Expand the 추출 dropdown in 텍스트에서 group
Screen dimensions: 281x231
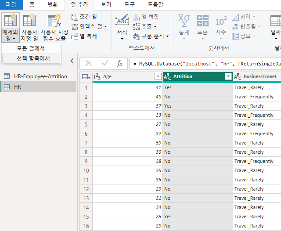pyautogui.click(x=155, y=27)
